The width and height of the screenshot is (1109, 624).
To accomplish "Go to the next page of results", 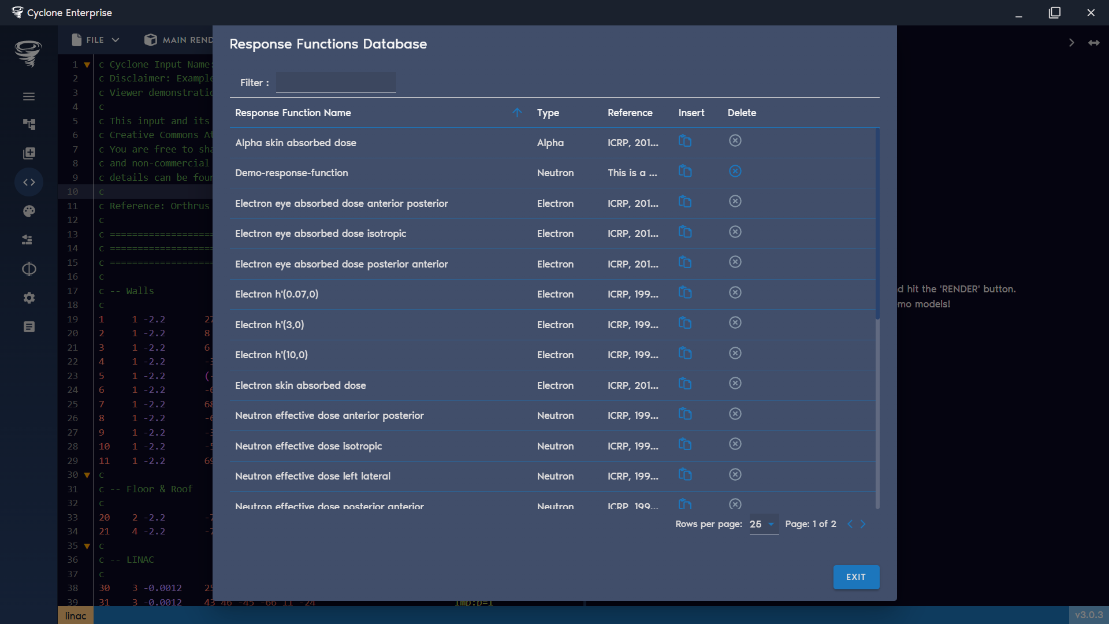I will [863, 524].
